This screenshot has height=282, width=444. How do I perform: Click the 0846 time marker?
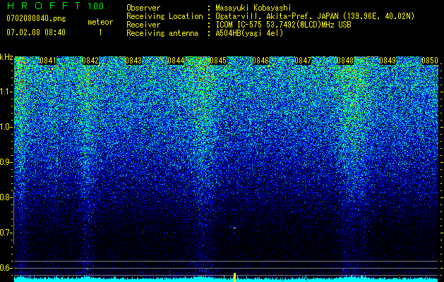tap(260, 61)
